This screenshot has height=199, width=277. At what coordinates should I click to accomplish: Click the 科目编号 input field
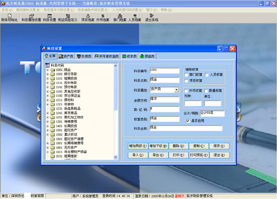(165, 71)
